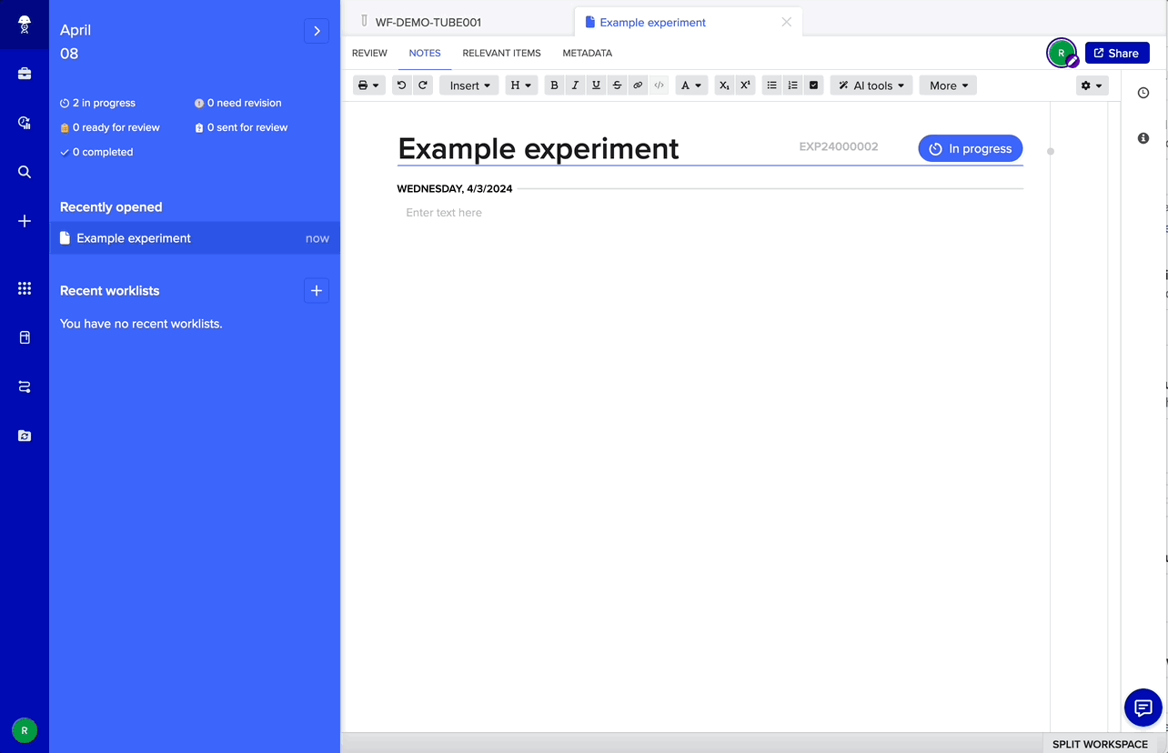
Task: Open the notebook icon in sidebar
Action: pyautogui.click(x=25, y=337)
